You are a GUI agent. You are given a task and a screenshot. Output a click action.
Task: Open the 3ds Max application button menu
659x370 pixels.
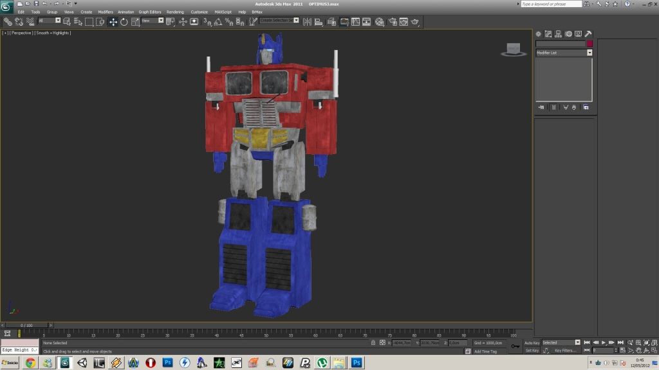point(6,6)
